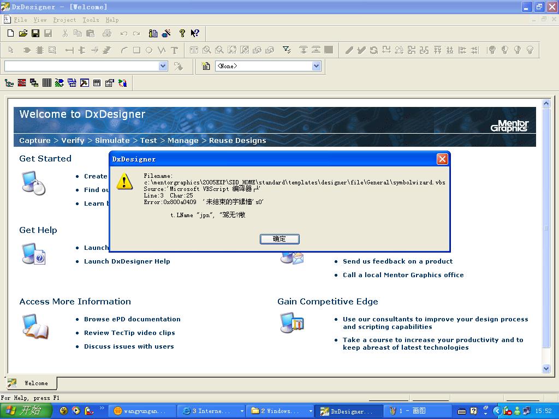Open the 3 Internet Explorer taskbar group
Screen dimensions: 559x419
211,411
